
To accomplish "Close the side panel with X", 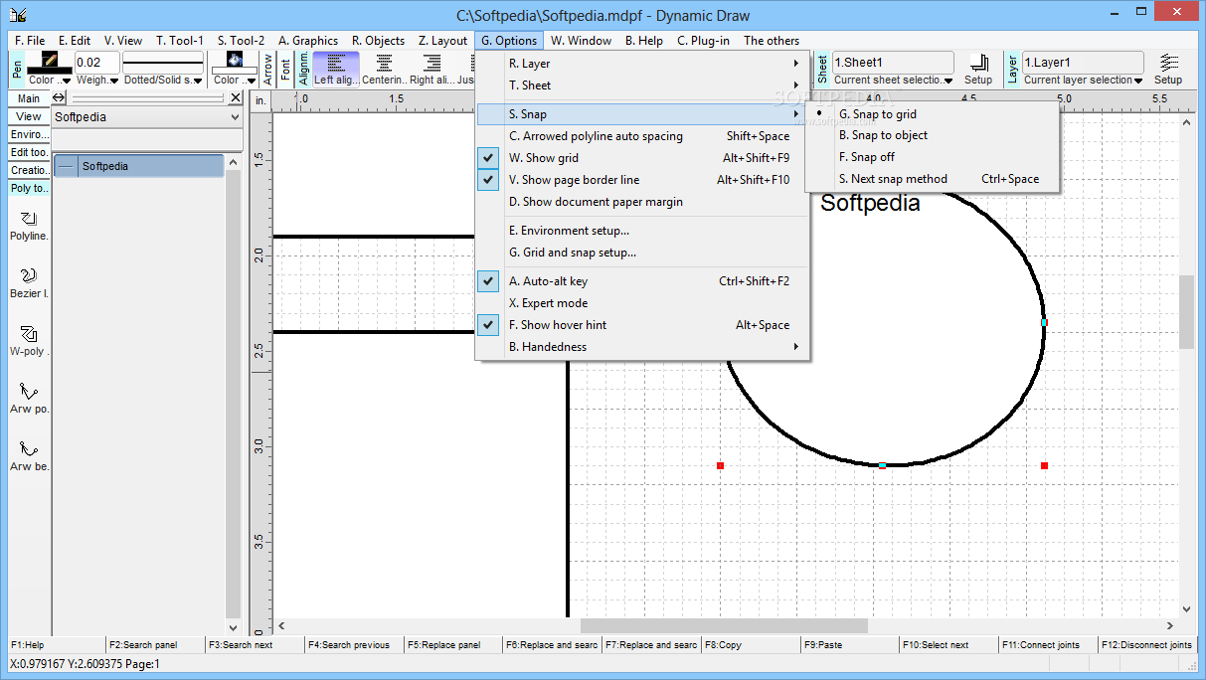I will point(236,97).
